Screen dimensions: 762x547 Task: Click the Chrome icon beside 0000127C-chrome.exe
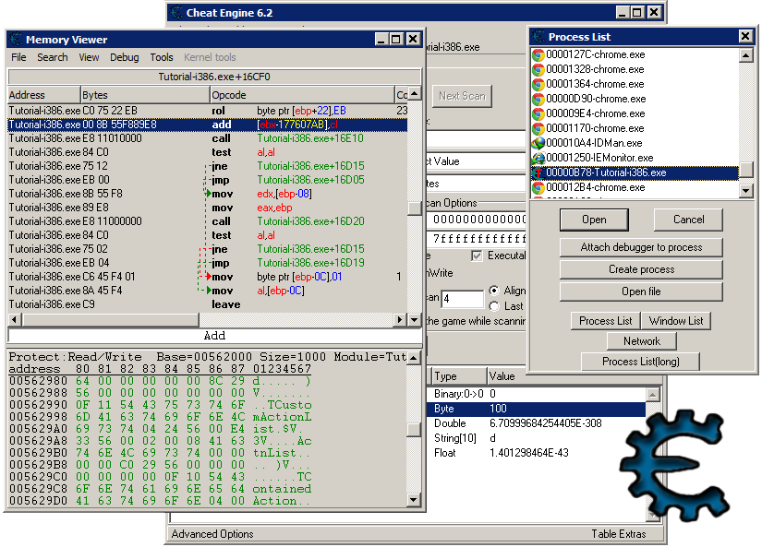coord(538,54)
